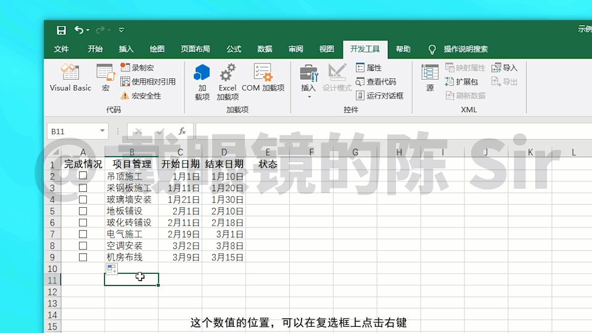This screenshot has height=333, width=592.
Task: Select cell with date 2月19日
Action: 180,234
